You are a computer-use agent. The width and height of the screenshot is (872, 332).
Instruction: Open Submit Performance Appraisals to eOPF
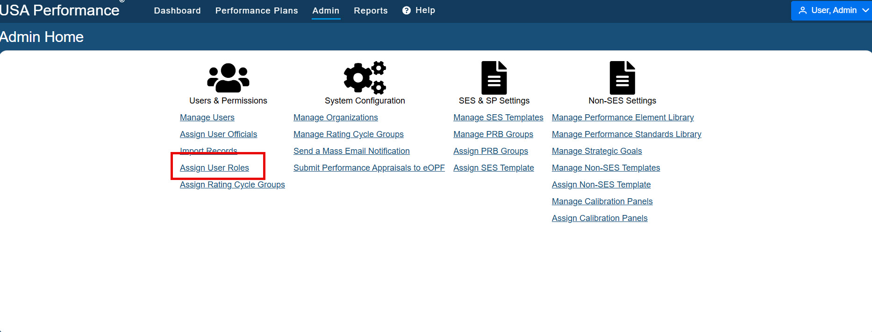(x=369, y=168)
